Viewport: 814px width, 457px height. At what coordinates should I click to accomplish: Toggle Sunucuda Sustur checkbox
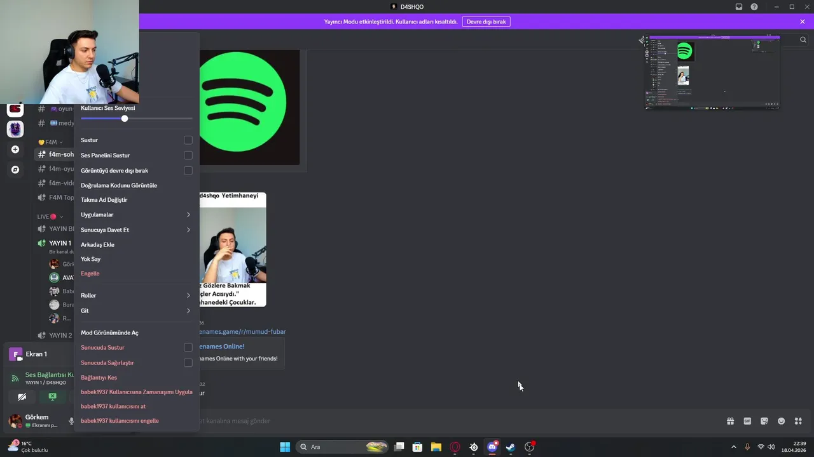pyautogui.click(x=188, y=347)
